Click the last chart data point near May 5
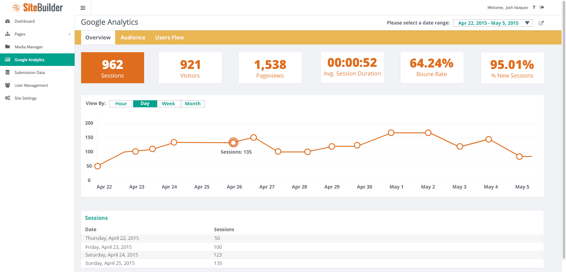This screenshot has width=566, height=272. pyautogui.click(x=519, y=157)
